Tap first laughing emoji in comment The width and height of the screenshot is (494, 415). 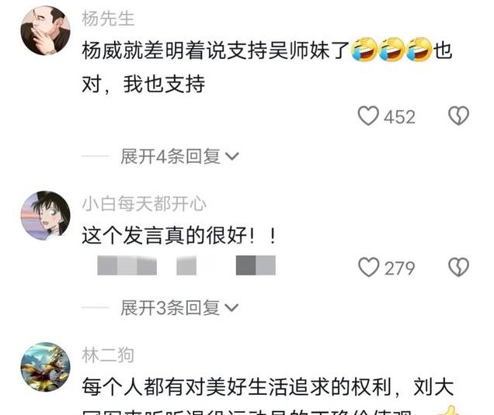click(364, 50)
